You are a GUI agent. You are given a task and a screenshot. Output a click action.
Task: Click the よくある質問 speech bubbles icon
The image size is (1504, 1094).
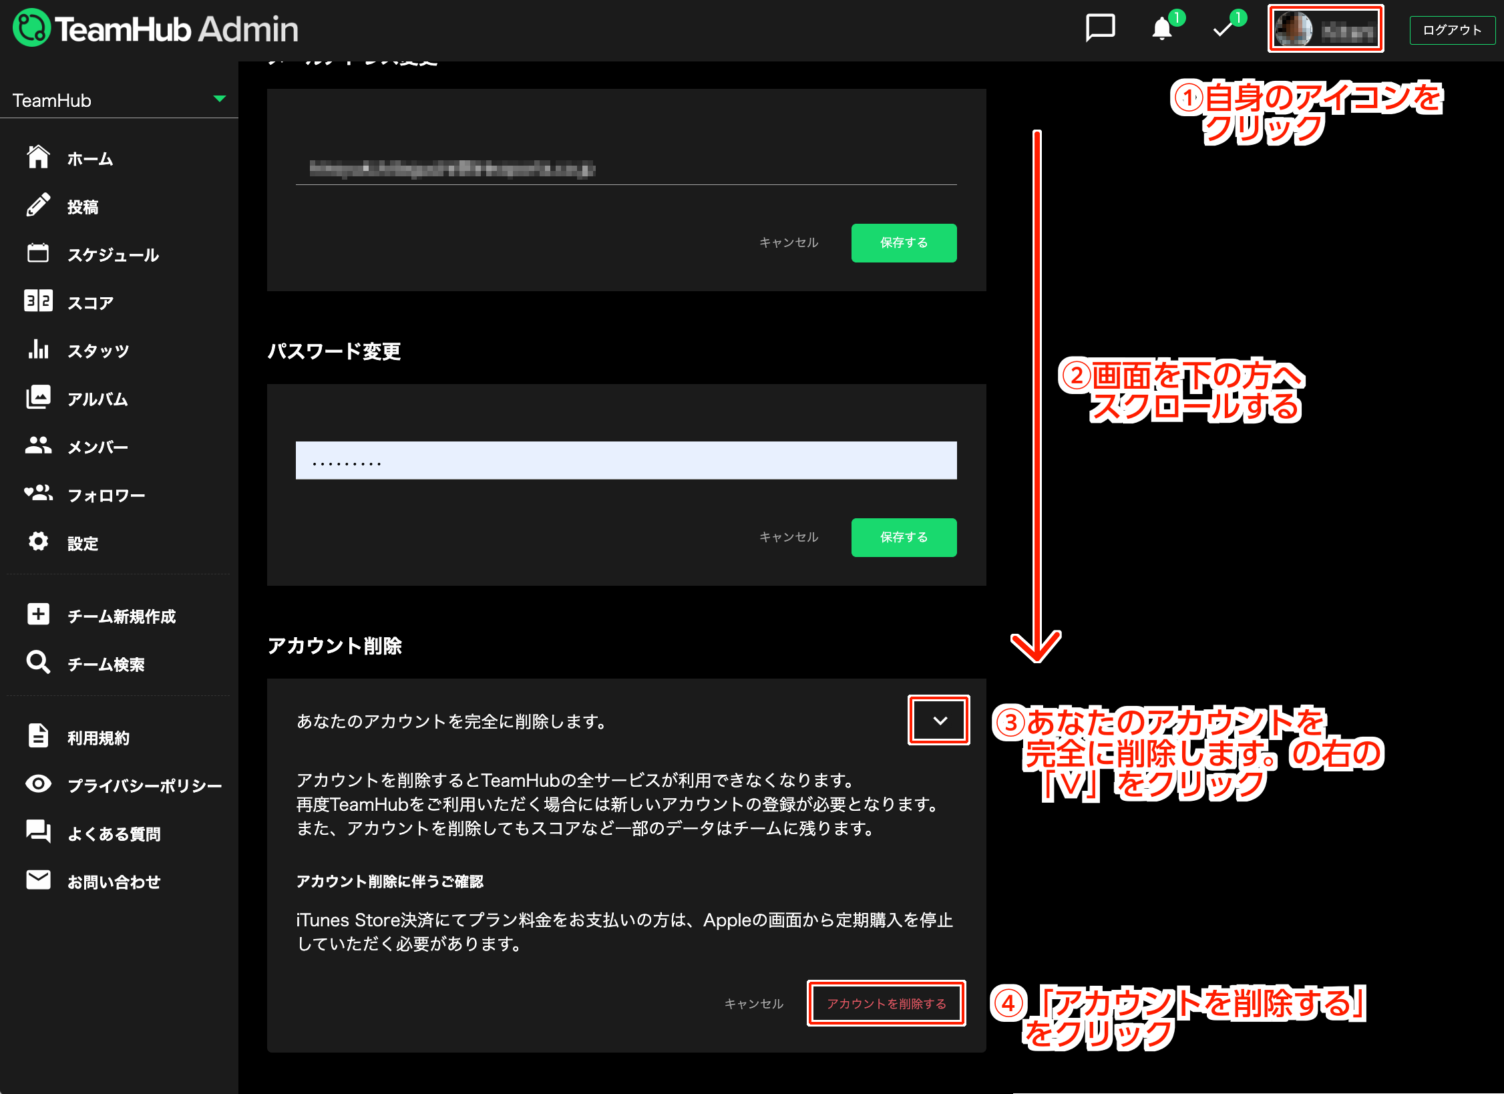[x=38, y=832]
